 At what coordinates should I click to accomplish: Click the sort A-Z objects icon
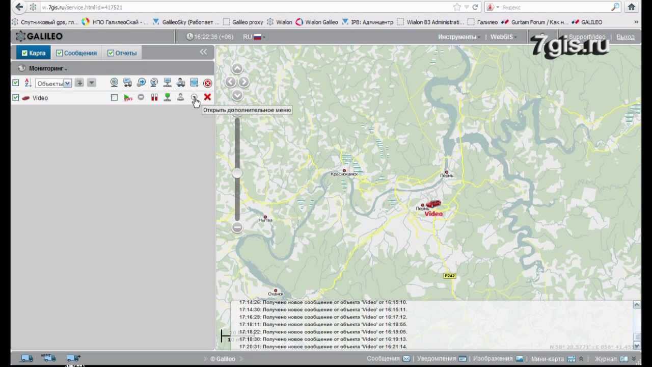(28, 83)
